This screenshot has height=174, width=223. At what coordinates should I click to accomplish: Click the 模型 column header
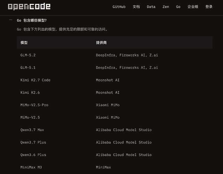(24, 42)
